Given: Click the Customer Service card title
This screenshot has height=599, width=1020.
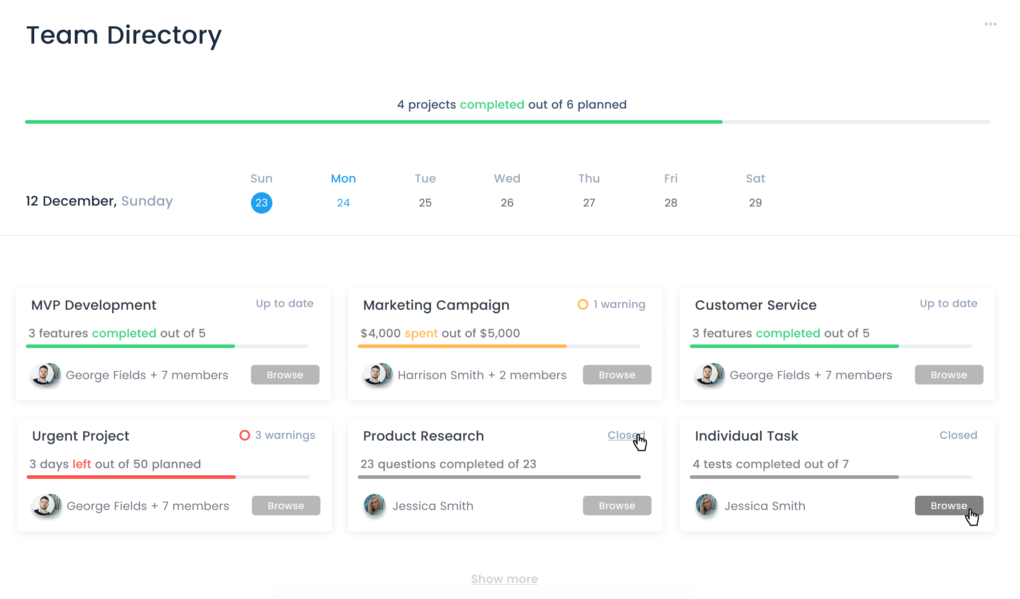Looking at the screenshot, I should pos(756,305).
